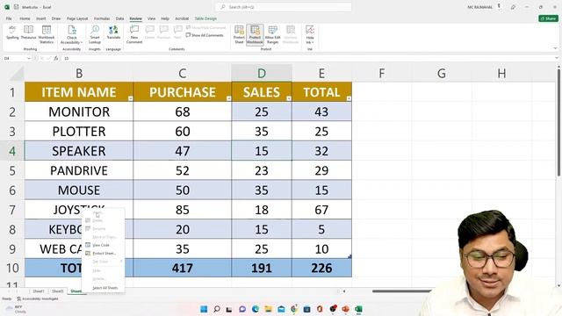Choose Protect Sheet... in context menu
This screenshot has height=316, width=562.
[103, 254]
